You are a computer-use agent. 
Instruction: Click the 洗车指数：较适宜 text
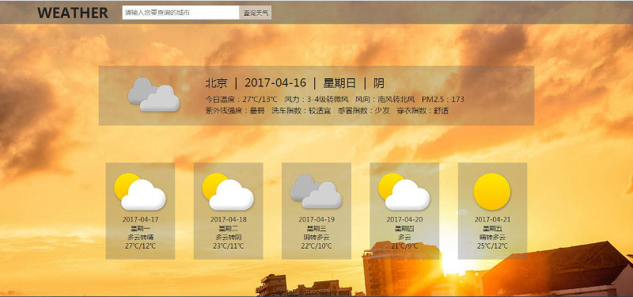pyautogui.click(x=301, y=111)
